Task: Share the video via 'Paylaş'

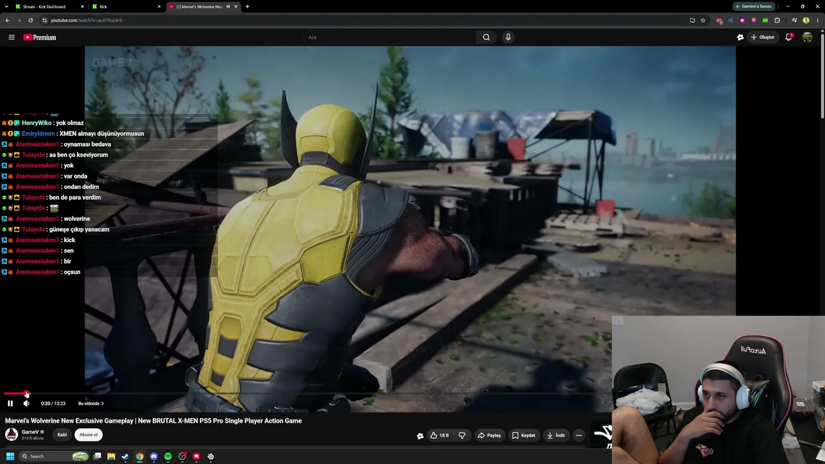Action: pos(489,436)
